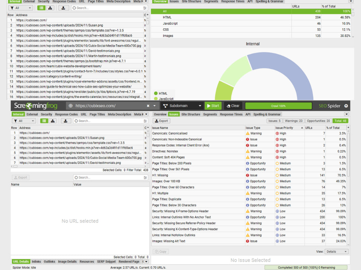Click the Issue Priority sort arrow
This screenshot has height=270, width=361.
[x=302, y=128]
